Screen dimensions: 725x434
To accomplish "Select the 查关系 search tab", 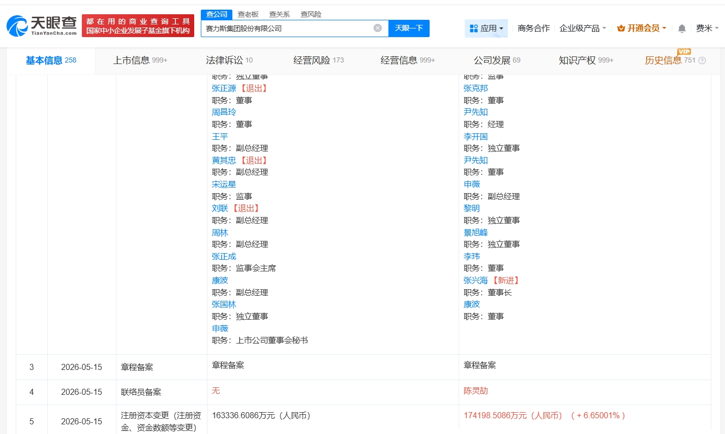I will 279,14.
